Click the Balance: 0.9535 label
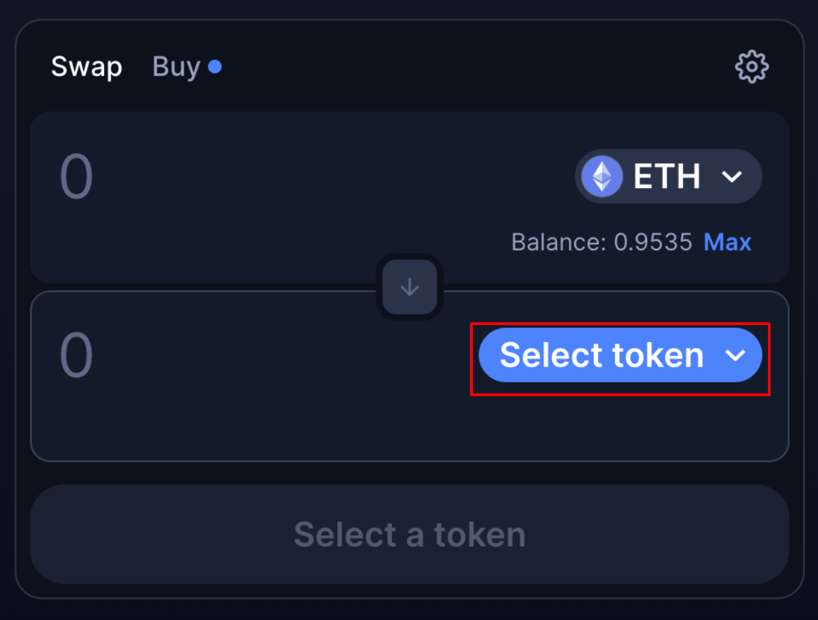The image size is (818, 620). (x=602, y=242)
